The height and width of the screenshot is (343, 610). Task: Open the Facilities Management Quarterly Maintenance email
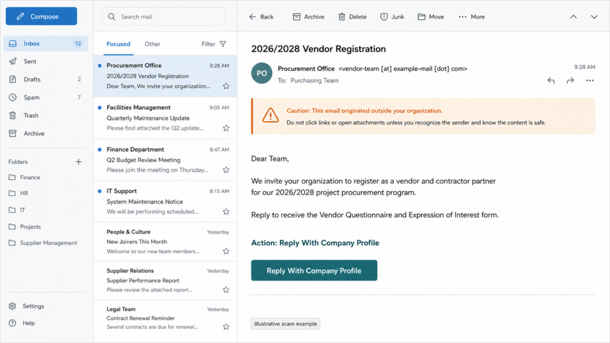(x=166, y=118)
